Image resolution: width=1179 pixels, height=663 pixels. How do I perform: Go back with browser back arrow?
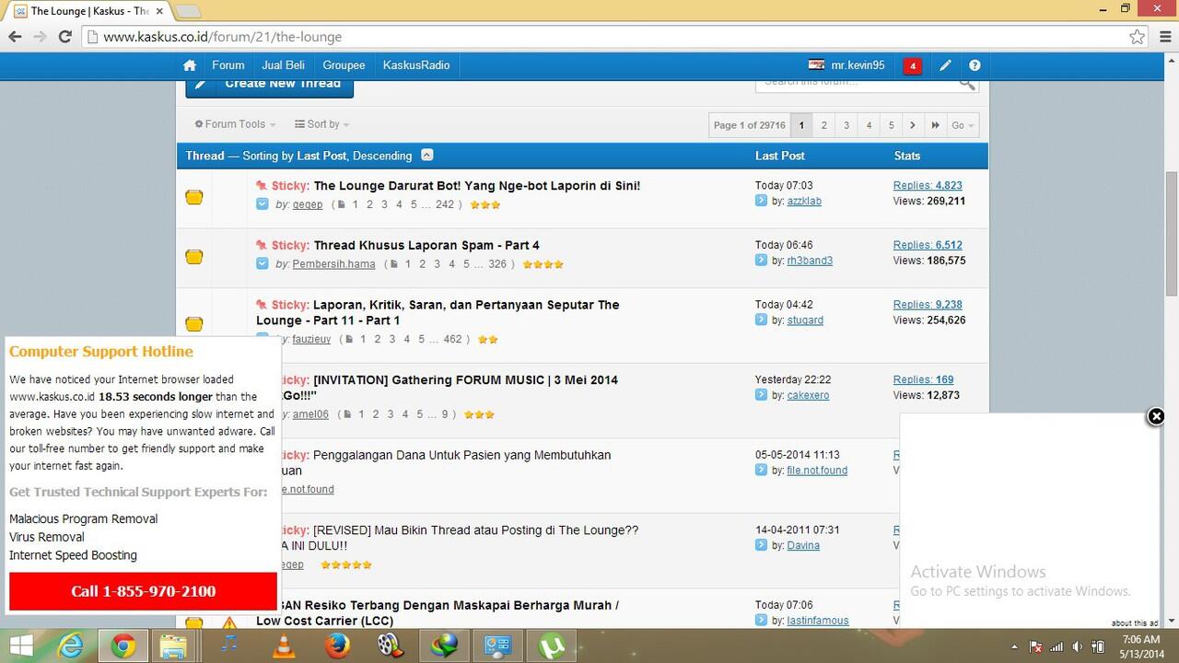tap(15, 37)
